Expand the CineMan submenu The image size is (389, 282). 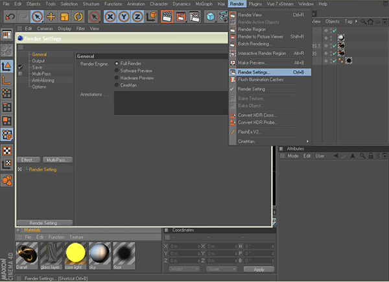point(270,141)
